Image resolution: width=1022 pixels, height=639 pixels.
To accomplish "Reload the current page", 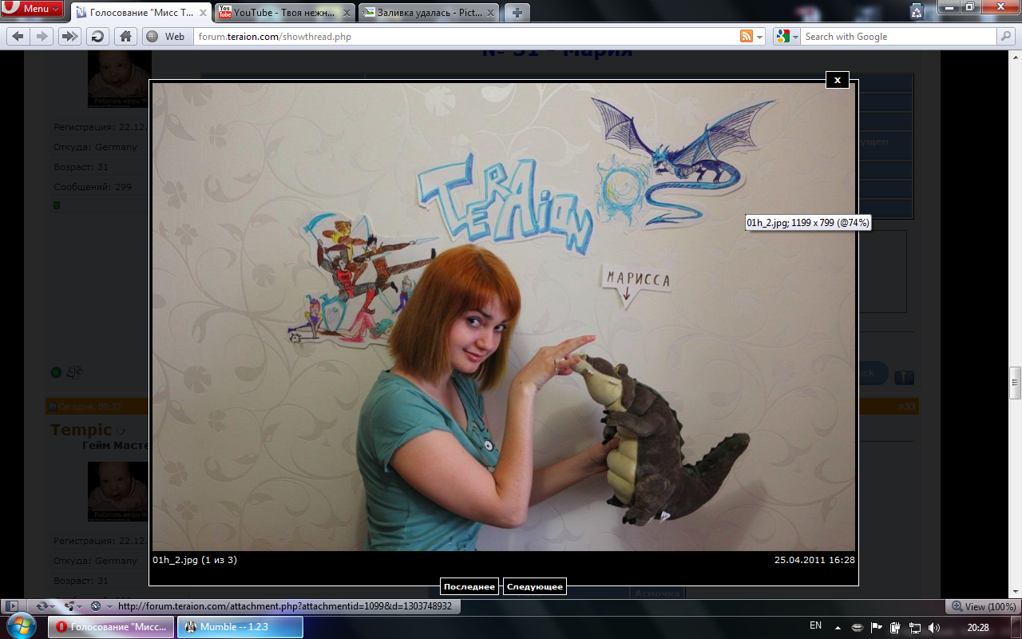I will pyautogui.click(x=97, y=36).
